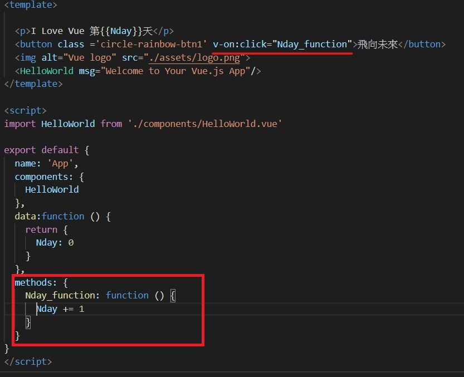This screenshot has height=377, width=464.
Task: Click the 'App' name string
Action: (60, 163)
